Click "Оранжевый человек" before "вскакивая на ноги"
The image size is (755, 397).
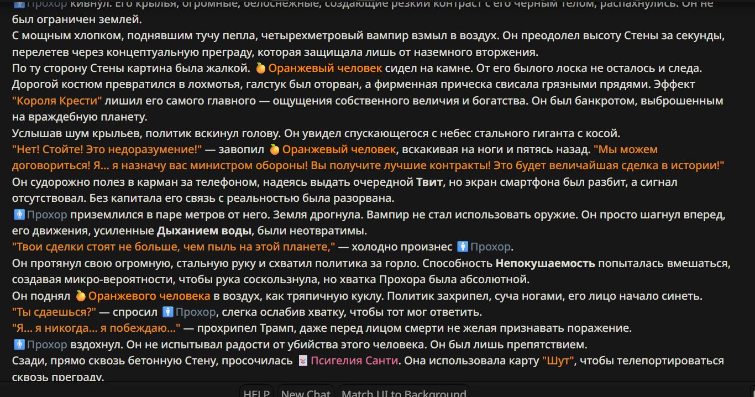(x=339, y=149)
